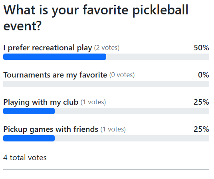This screenshot has height=179, width=214.
Task: Click the poll title about favorite pickleball event
Action: (x=96, y=18)
